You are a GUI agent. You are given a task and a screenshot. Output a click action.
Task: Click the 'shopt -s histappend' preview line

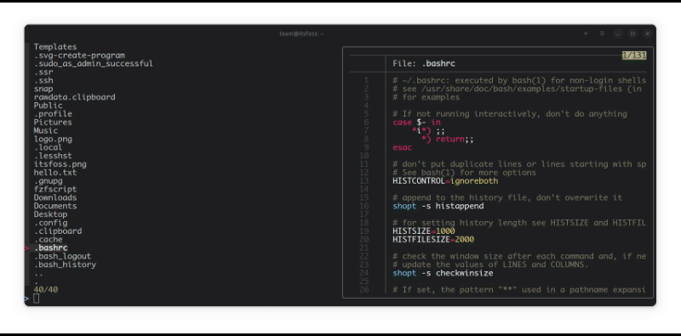coord(438,206)
